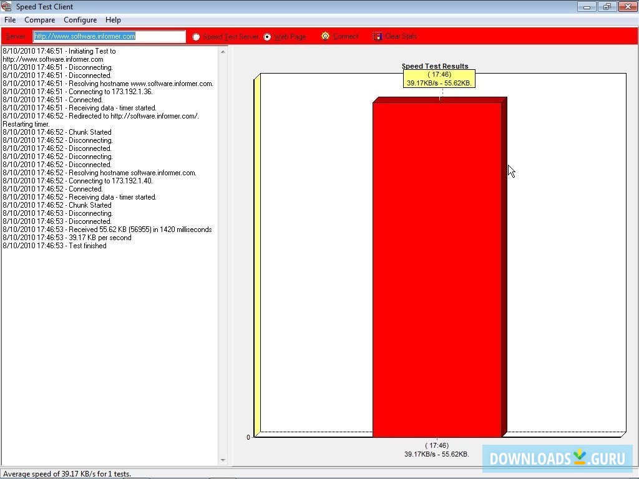The image size is (639, 479).
Task: Click the Connect lightbulb icon
Action: point(324,36)
